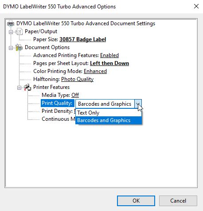203x211 pixels.
Task: Click the Photo Quality halftoning value
Action: (78, 79)
